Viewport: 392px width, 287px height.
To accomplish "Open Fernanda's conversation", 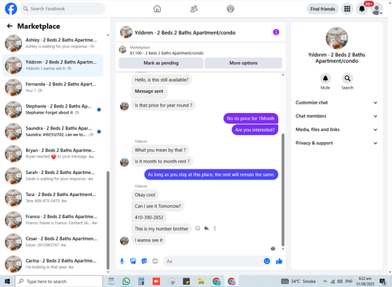I will coord(53,87).
